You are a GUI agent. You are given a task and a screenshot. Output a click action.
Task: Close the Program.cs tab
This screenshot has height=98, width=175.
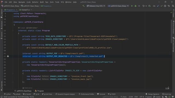click(x=17, y=10)
